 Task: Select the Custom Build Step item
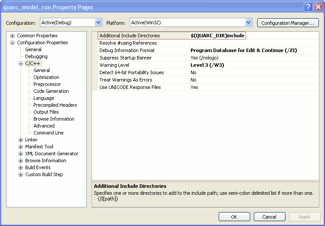pos(44,174)
